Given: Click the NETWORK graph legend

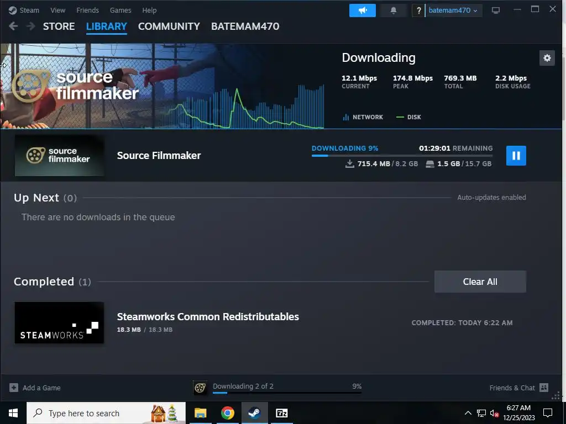Looking at the screenshot, I should tap(363, 117).
